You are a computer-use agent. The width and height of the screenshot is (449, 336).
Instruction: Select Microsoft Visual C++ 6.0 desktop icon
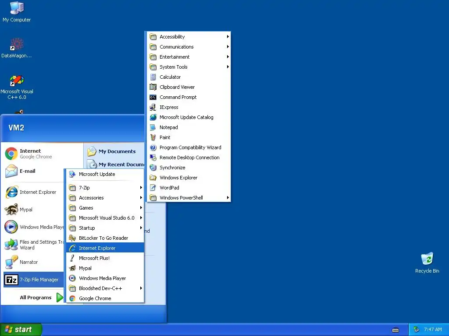(x=17, y=87)
